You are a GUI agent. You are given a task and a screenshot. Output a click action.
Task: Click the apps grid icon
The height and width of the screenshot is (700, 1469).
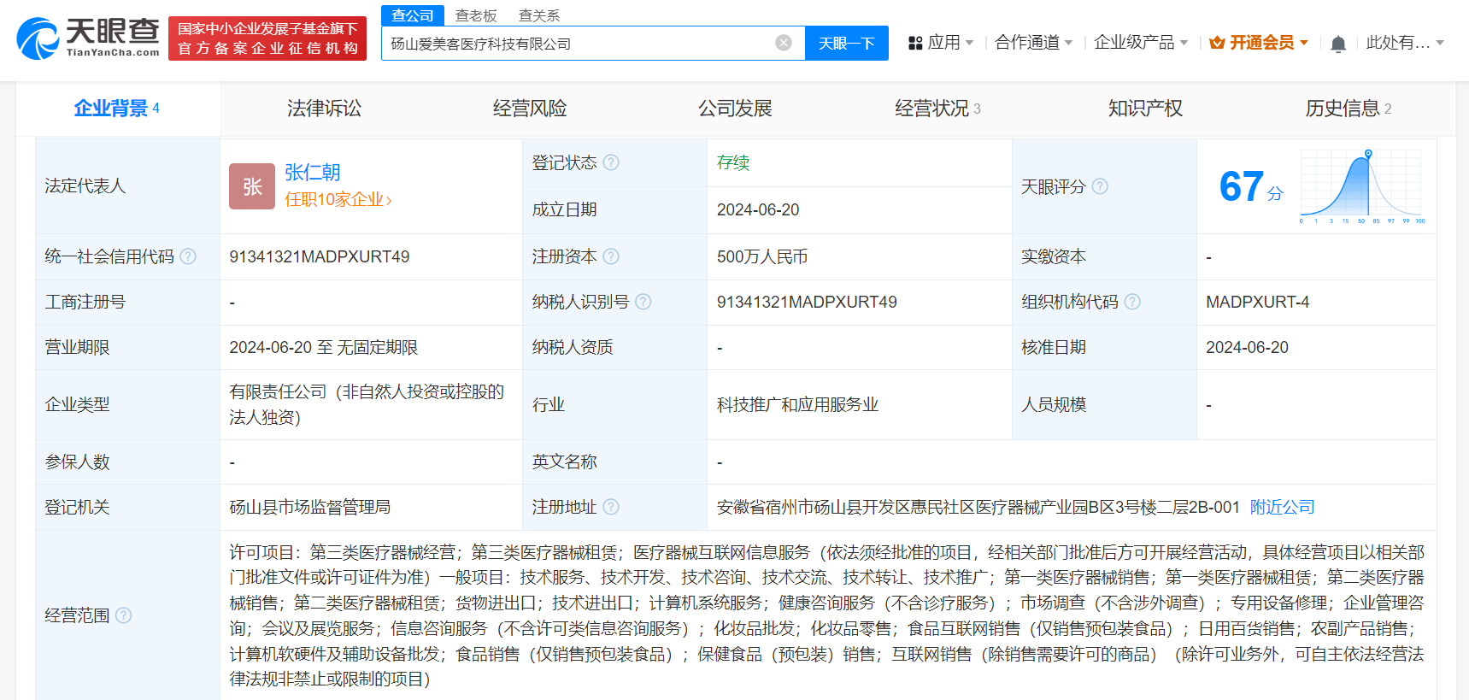pos(915,43)
